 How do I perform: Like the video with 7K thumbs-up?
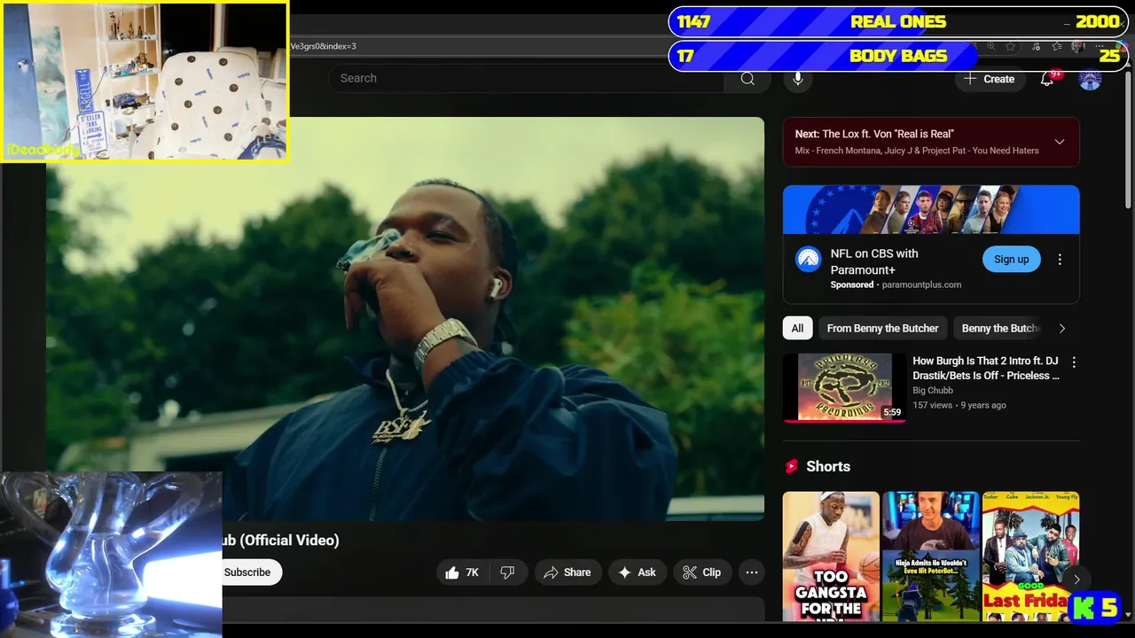point(463,572)
